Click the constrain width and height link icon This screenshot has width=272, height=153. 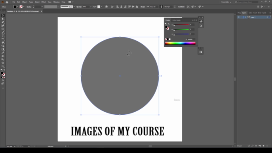point(161,7)
